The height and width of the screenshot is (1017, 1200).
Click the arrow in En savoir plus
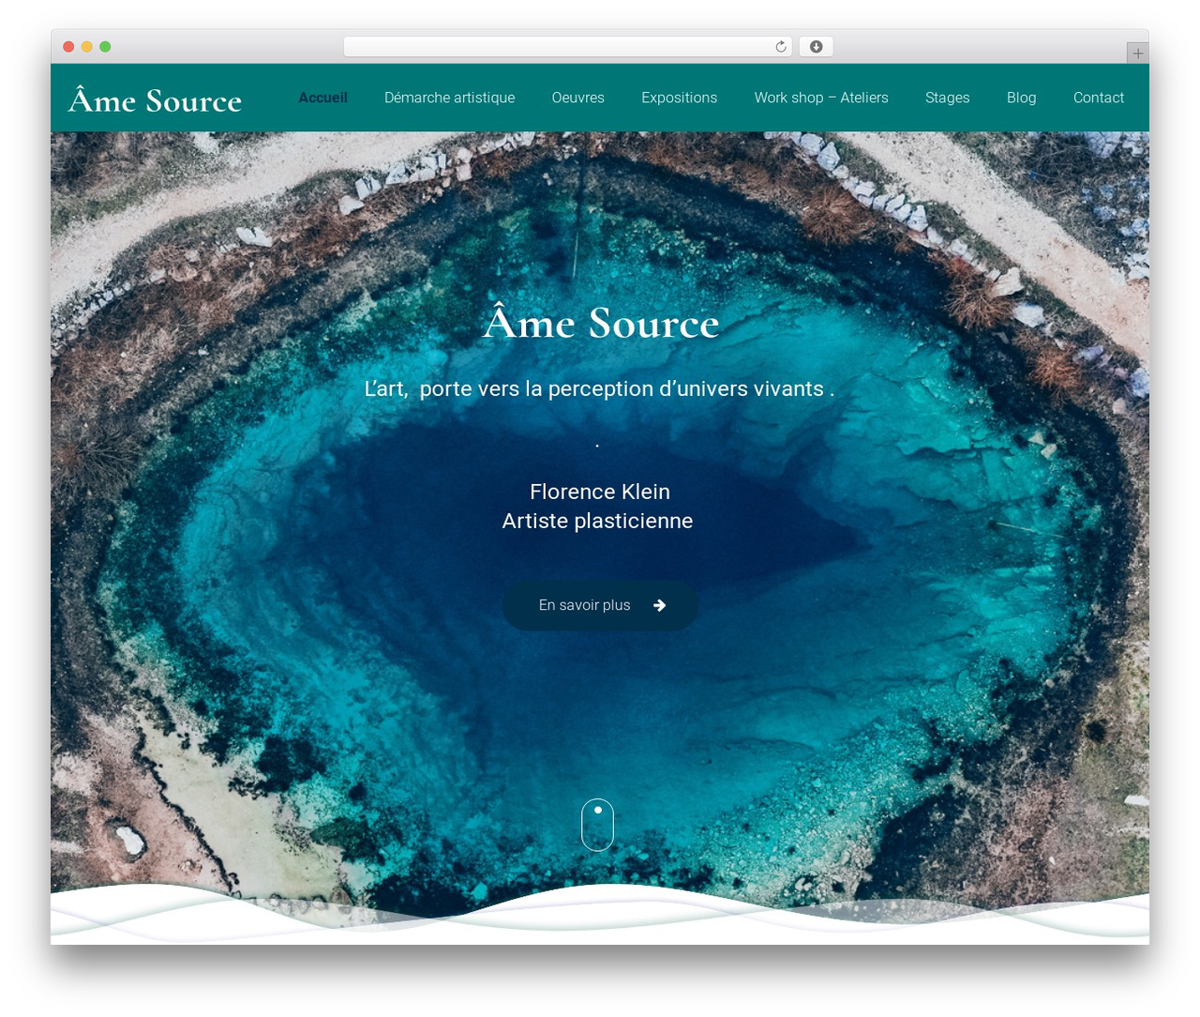[660, 605]
